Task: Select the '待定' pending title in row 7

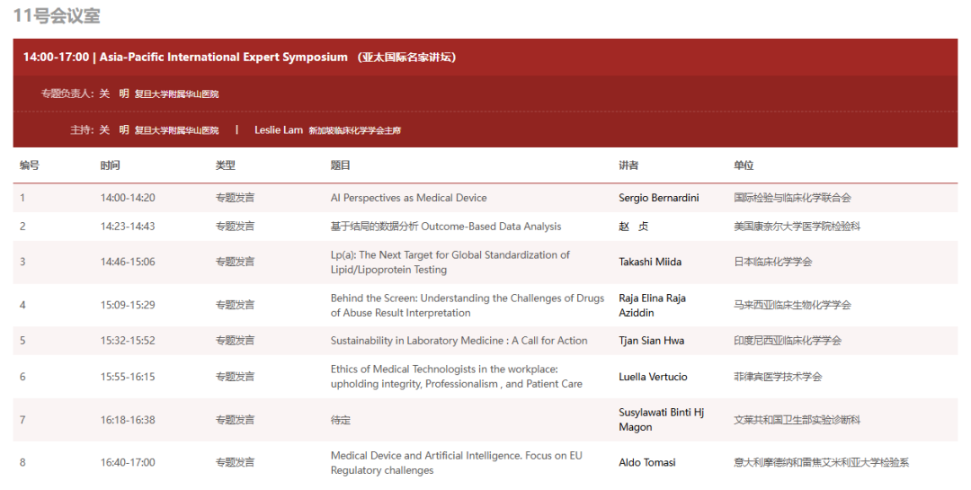Action: click(x=341, y=420)
